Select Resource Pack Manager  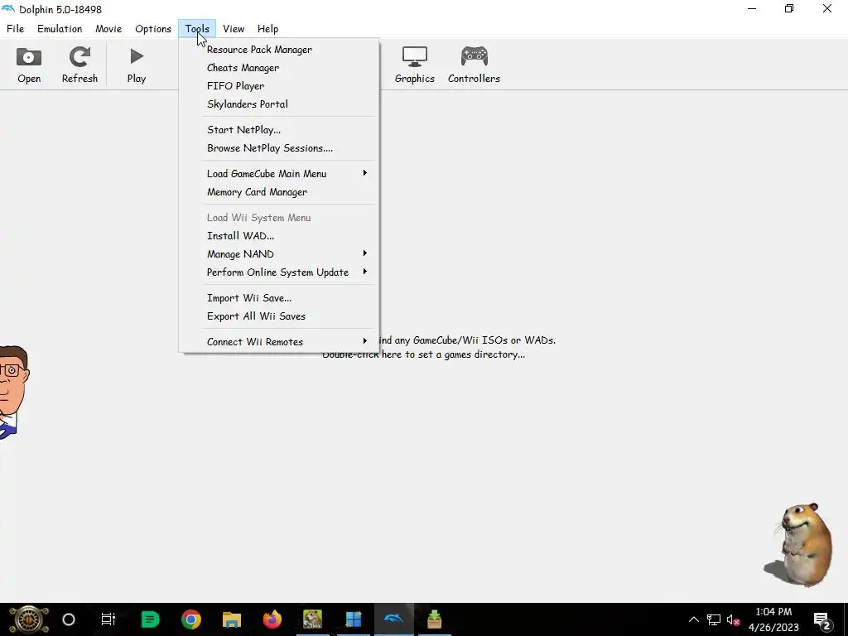[x=279, y=49]
